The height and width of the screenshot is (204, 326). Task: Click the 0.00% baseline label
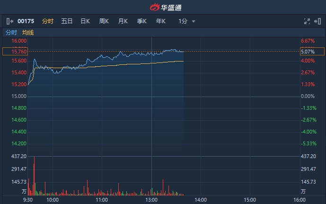[308, 97]
